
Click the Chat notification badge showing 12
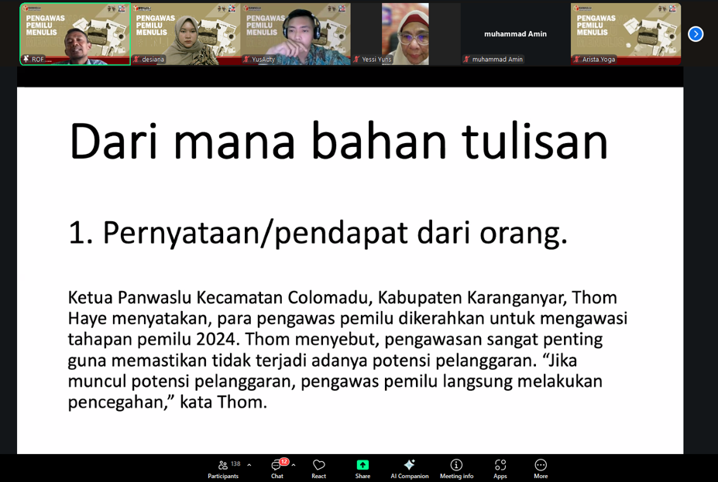[285, 460]
